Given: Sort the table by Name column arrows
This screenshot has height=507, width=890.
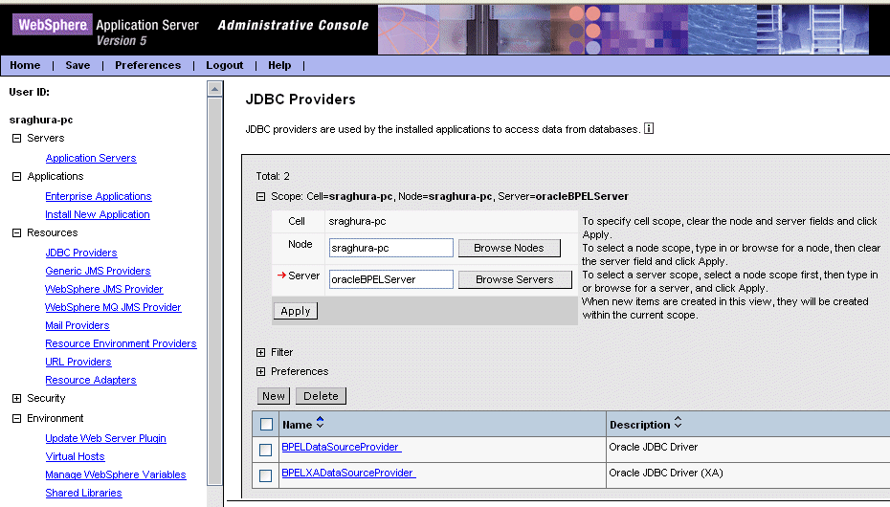Looking at the screenshot, I should 321,423.
